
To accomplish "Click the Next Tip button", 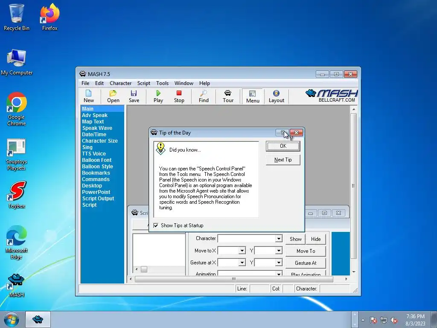I will [x=283, y=160].
